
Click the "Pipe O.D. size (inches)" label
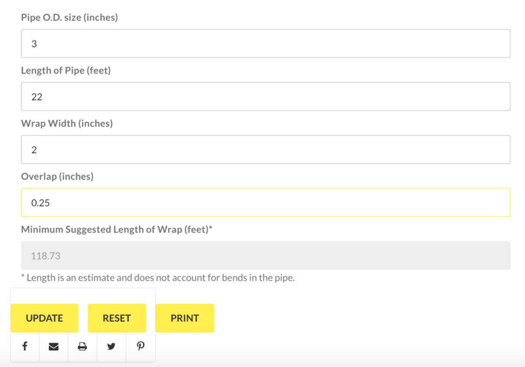click(70, 17)
